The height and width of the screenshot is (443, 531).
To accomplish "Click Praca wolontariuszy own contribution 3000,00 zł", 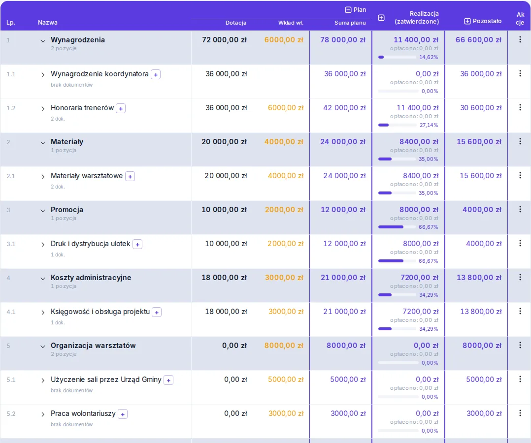I will point(286,413).
